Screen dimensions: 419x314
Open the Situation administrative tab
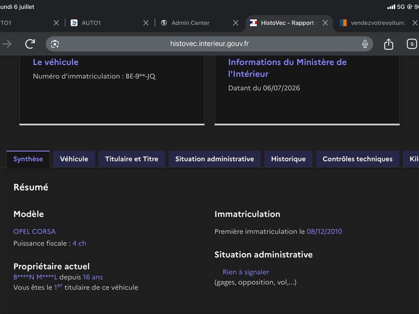point(214,159)
